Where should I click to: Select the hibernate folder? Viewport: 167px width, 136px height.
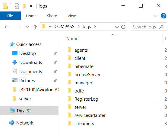coord(84,66)
